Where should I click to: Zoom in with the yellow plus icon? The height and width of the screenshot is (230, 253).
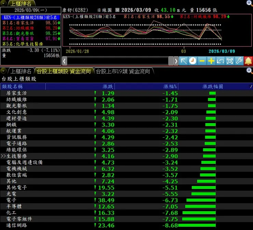click(x=211, y=61)
